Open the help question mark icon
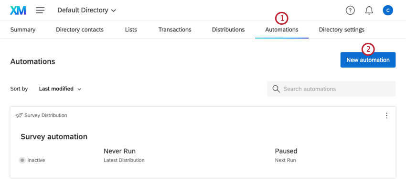This screenshot has height=183, width=406. point(350,10)
